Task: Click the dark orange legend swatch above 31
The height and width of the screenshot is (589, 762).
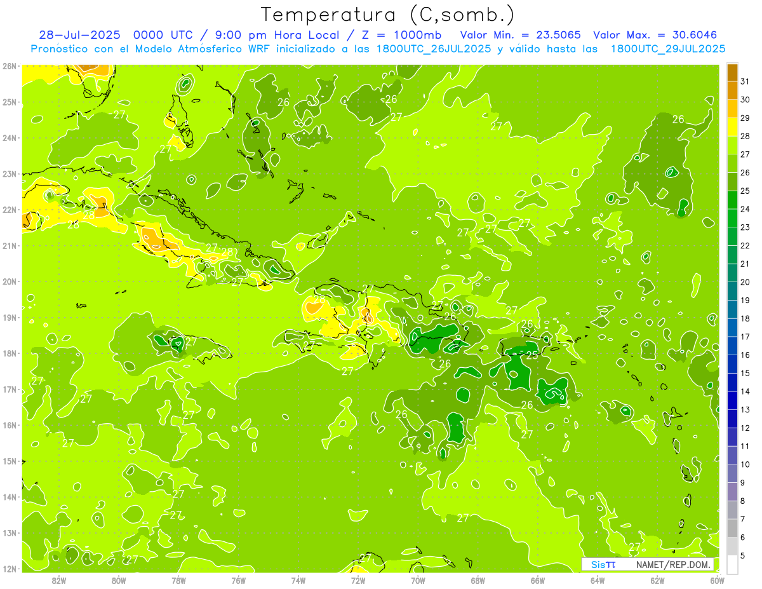Action: pos(732,72)
